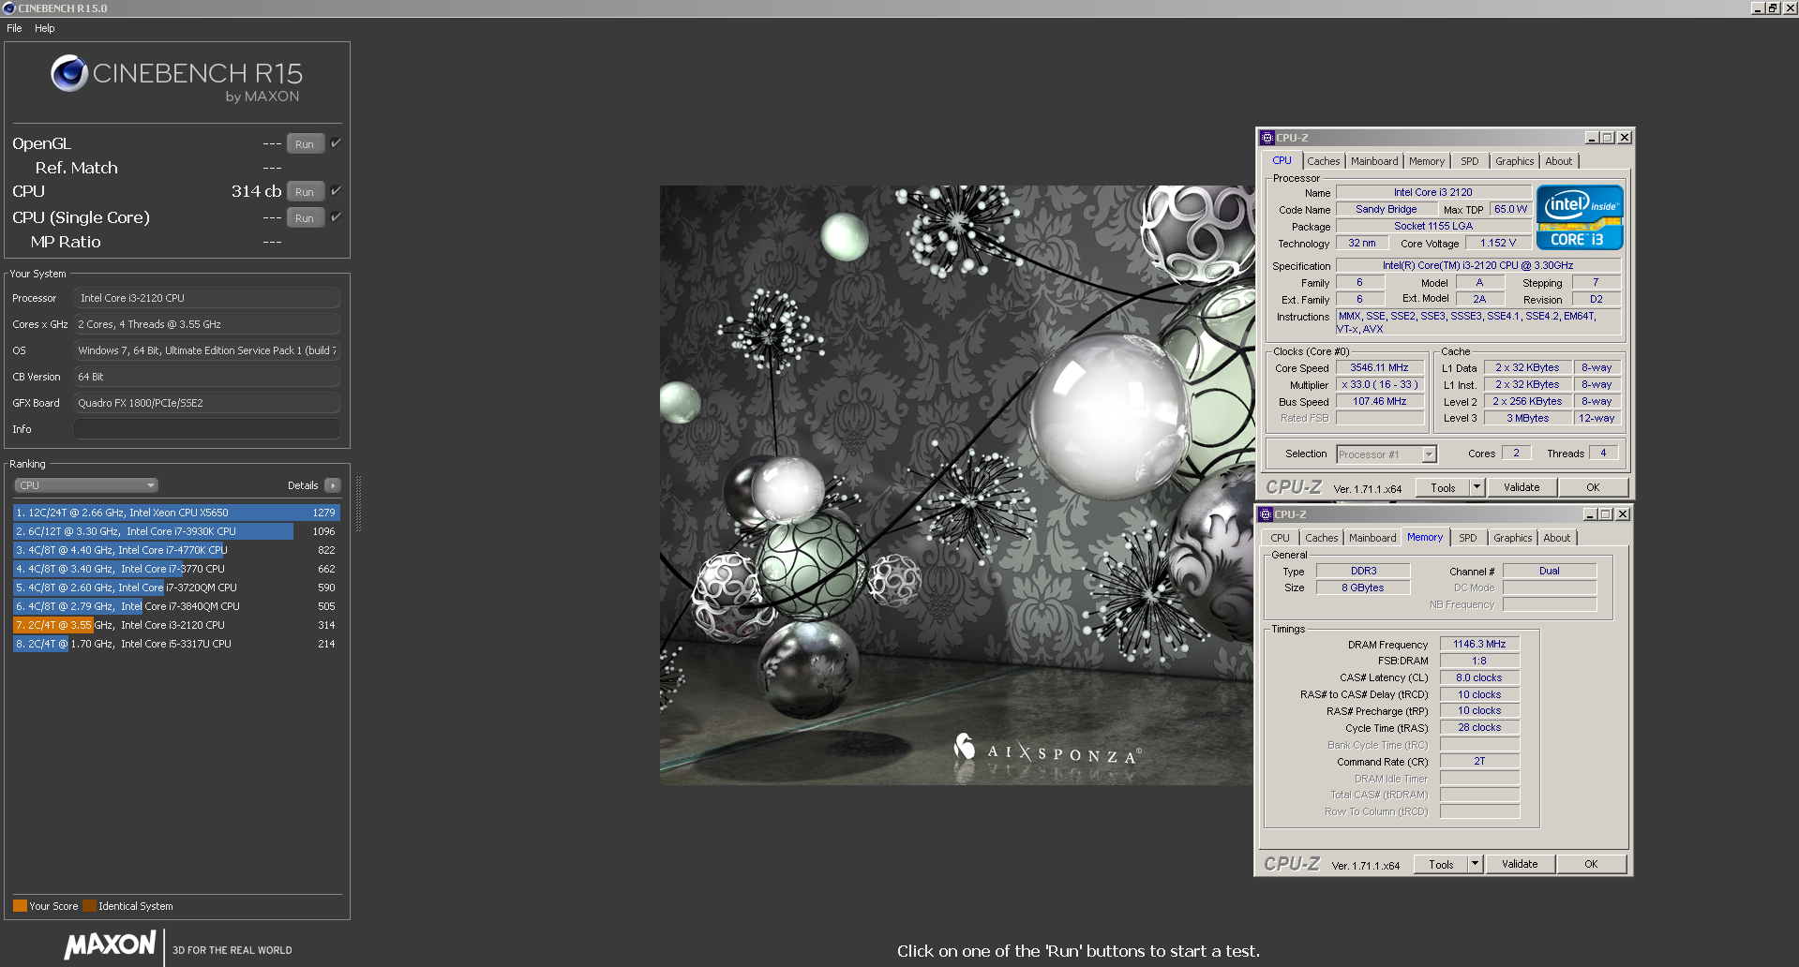Open the CPU ranking dropdown
1799x967 pixels.
coord(86,485)
